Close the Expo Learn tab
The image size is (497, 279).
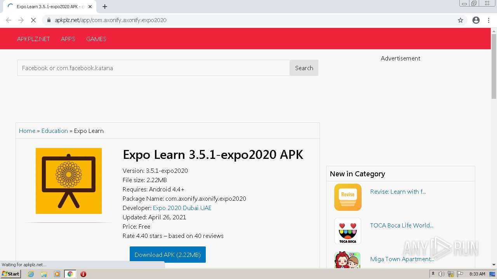pos(90,7)
